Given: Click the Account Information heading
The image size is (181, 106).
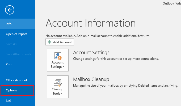Looking at the screenshot, I should (x=91, y=23).
